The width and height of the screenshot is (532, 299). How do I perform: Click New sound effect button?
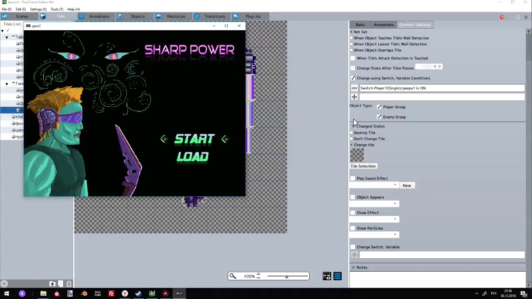(406, 186)
